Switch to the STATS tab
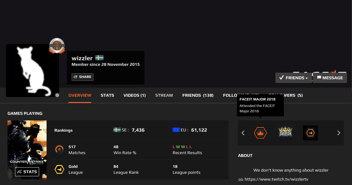The width and height of the screenshot is (352, 185). (x=107, y=95)
